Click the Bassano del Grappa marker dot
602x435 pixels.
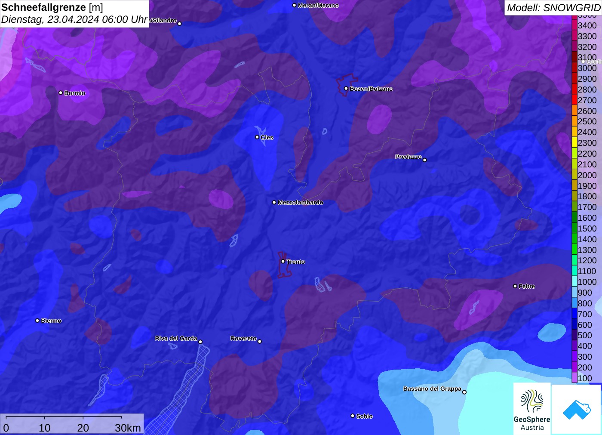(x=464, y=392)
